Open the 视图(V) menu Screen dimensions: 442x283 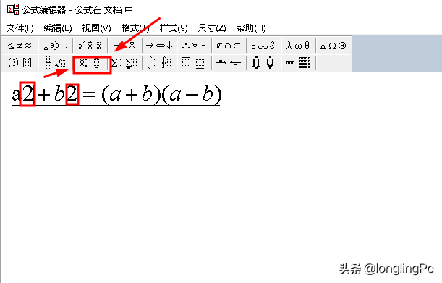(96, 28)
